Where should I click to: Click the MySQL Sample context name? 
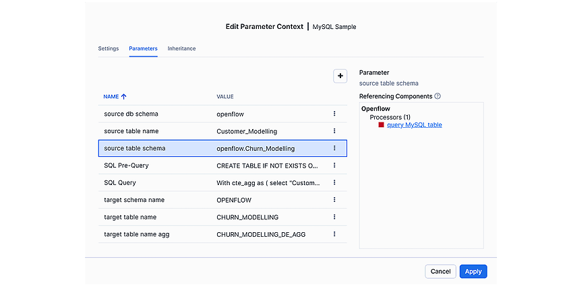tap(334, 27)
